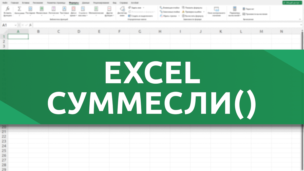Click Calculate Sheet (Произвести вычисления)

tap(255, 14)
